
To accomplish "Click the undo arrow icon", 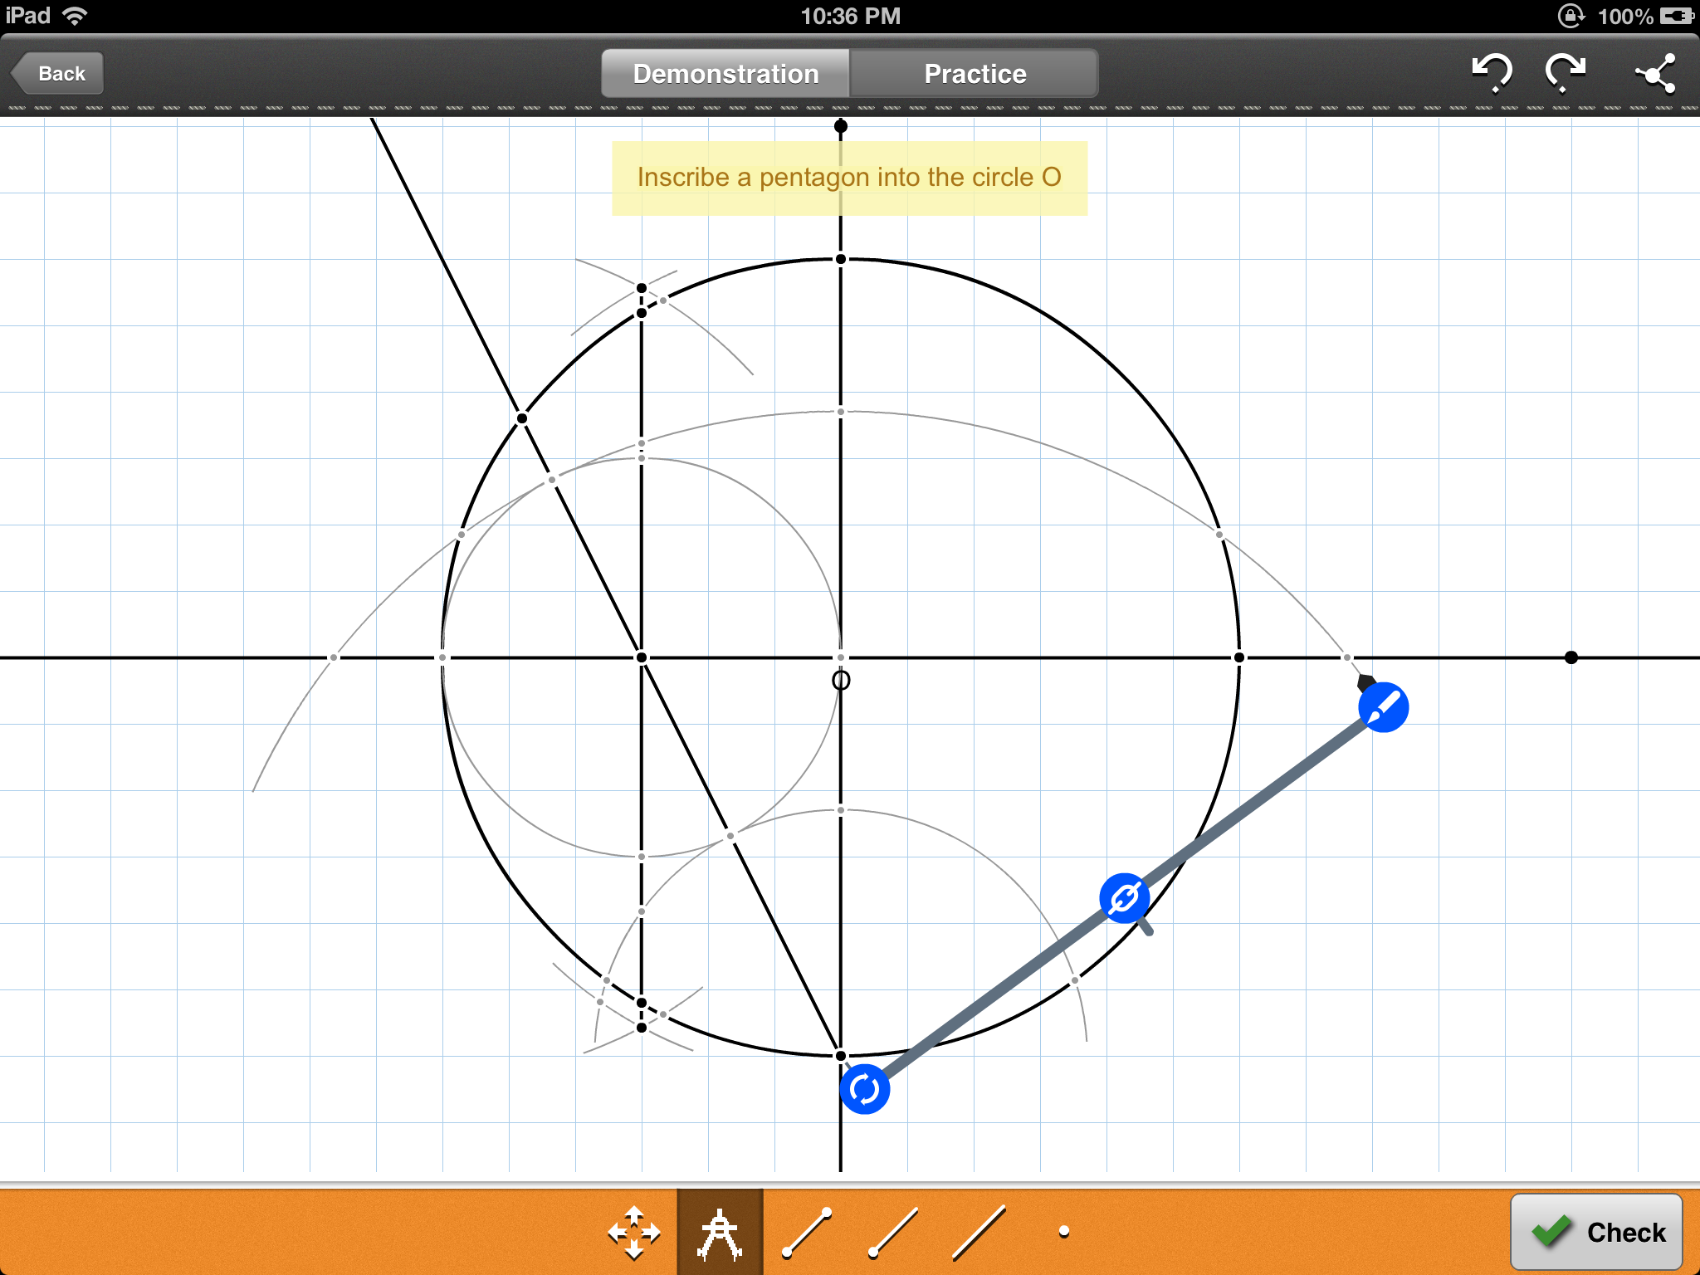I will pyautogui.click(x=1491, y=73).
